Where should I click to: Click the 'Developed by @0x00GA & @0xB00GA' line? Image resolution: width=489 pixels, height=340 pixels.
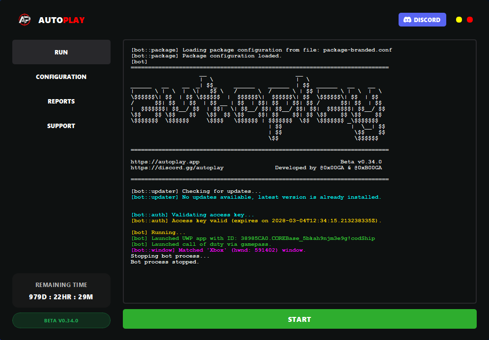pyautogui.click(x=328, y=167)
